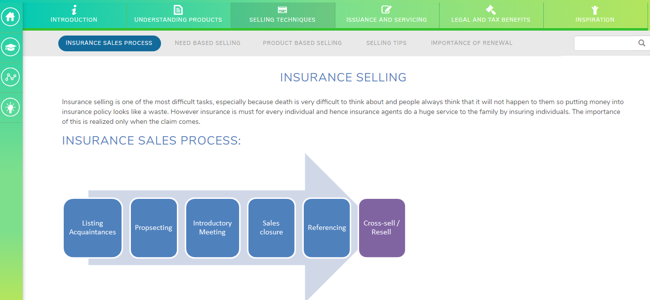650x300 pixels.
Task: Open the graduation cap learning icon
Action: tap(11, 47)
